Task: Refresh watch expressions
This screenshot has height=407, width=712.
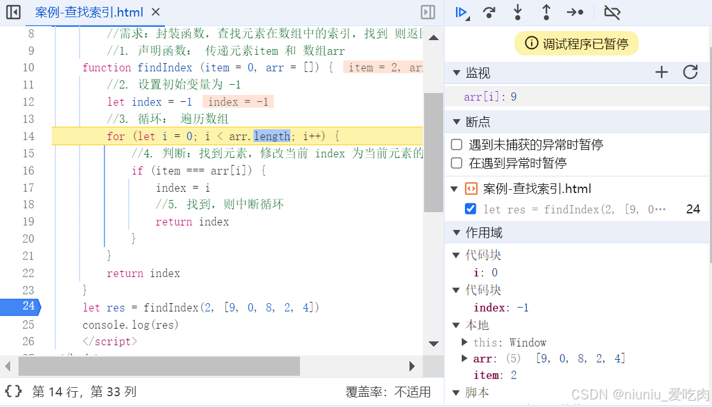Action: click(x=690, y=72)
